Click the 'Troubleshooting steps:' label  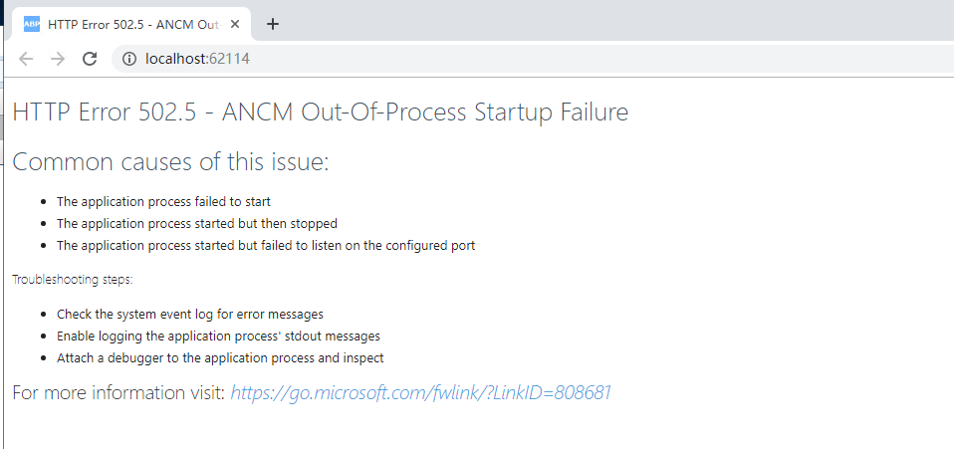click(72, 280)
